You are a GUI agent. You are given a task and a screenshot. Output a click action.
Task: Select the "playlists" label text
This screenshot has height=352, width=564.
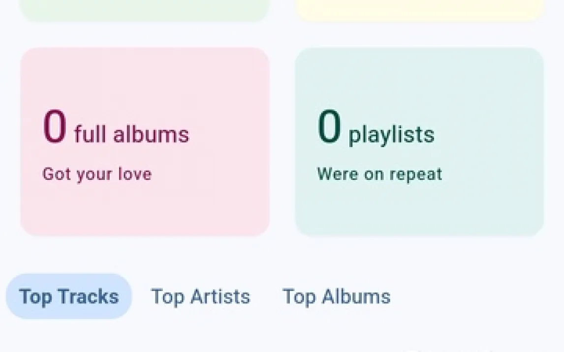tap(391, 135)
